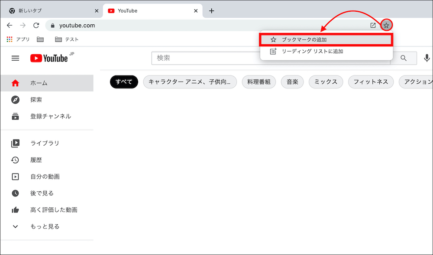Select the 音楽 filter chip
This screenshot has height=255, width=433.
[x=292, y=82]
